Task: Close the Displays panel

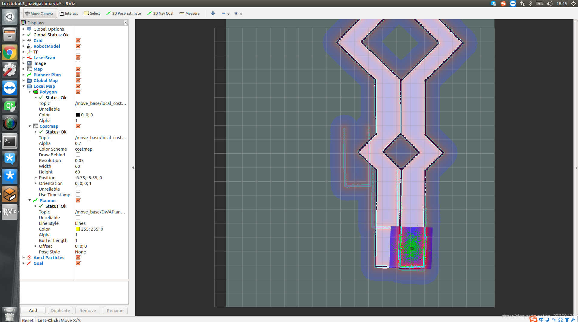Action: point(126,23)
